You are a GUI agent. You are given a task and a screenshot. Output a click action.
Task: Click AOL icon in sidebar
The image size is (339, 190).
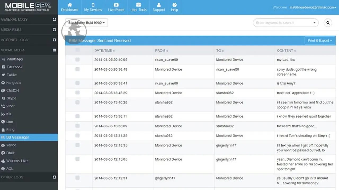coord(3,169)
